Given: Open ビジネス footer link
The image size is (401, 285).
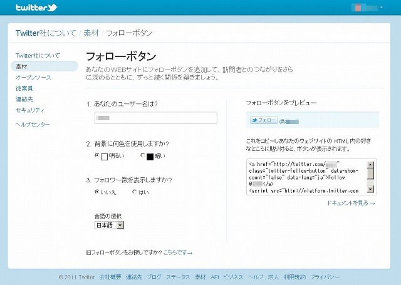Looking at the screenshot, I should [233, 277].
